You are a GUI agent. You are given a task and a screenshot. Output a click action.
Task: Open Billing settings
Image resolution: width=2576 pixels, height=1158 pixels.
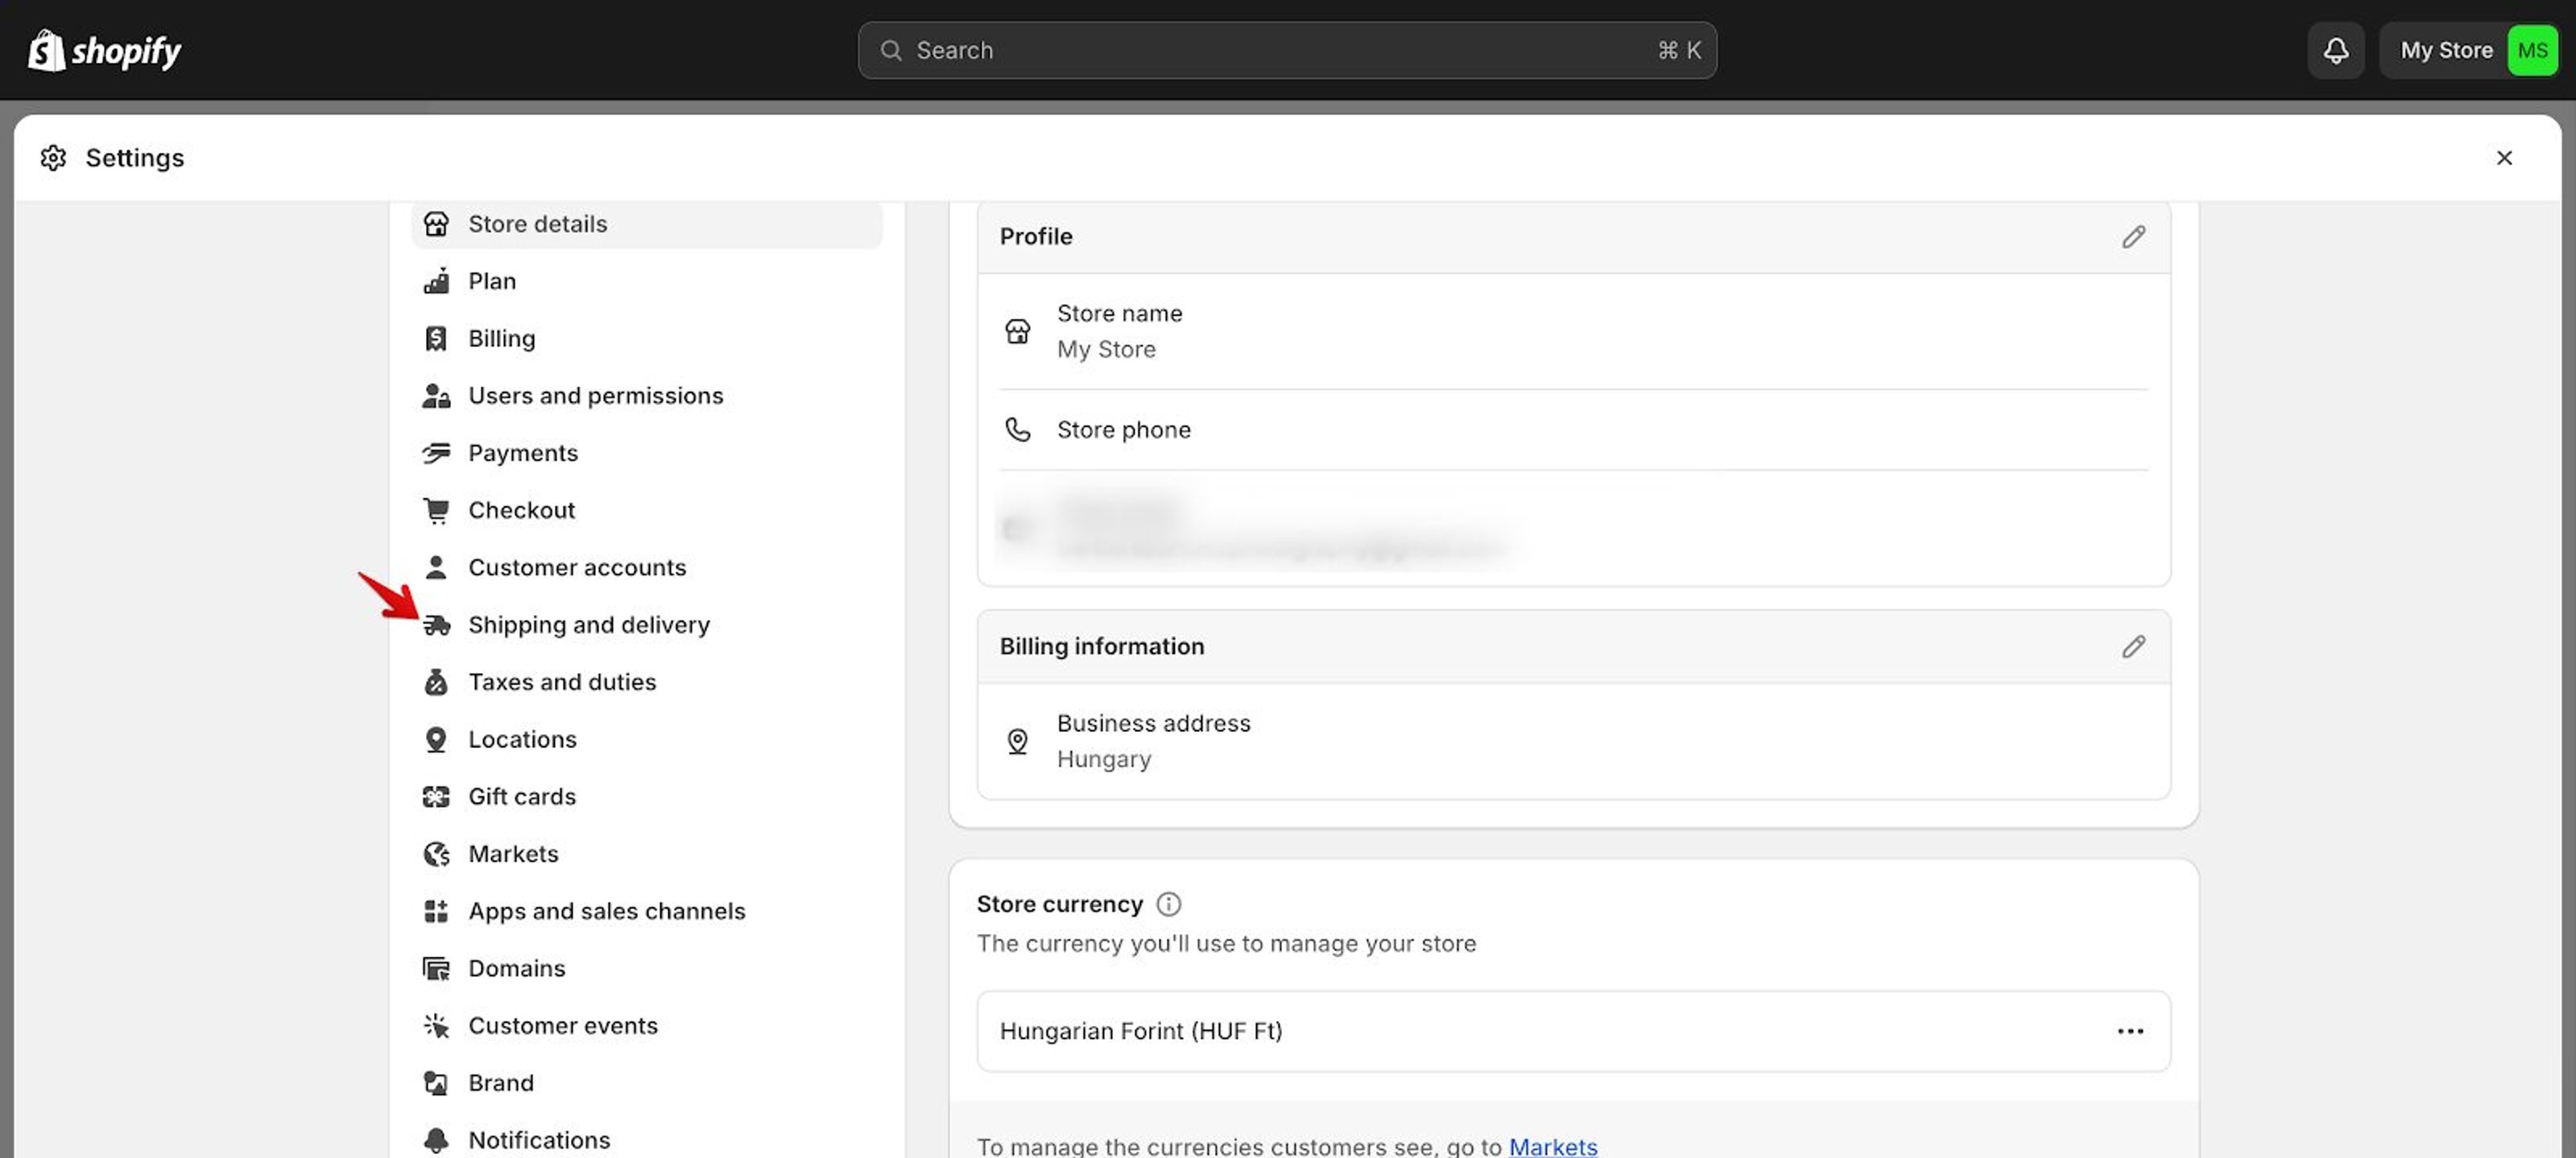647,339
